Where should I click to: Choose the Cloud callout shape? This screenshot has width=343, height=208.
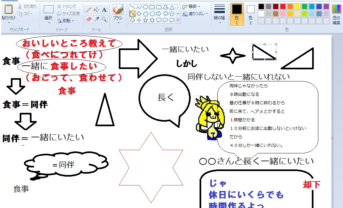(x=172, y=20)
